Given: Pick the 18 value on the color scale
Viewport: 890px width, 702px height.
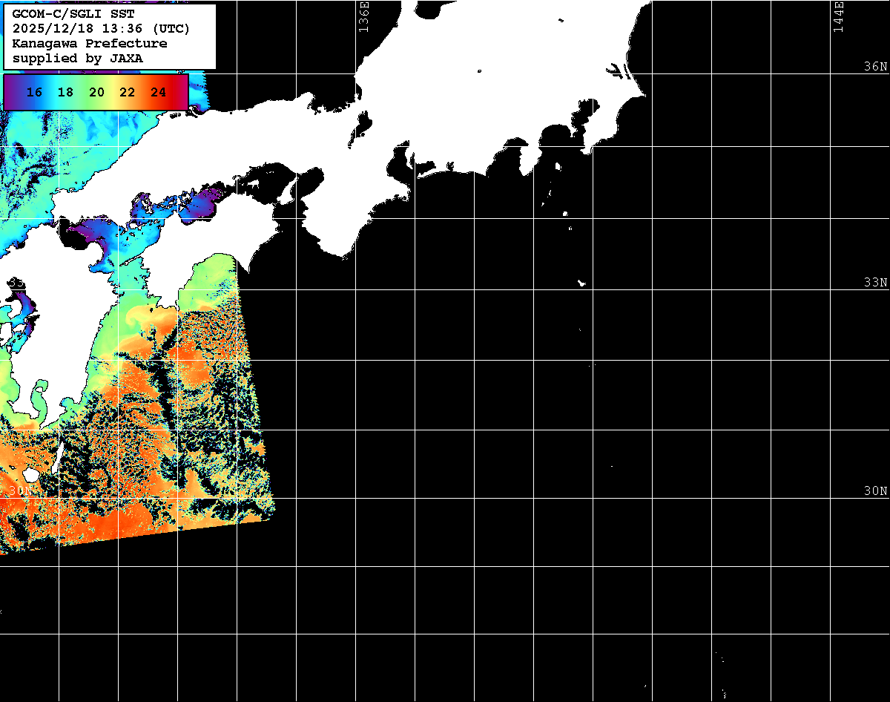Looking at the screenshot, I should (x=65, y=93).
